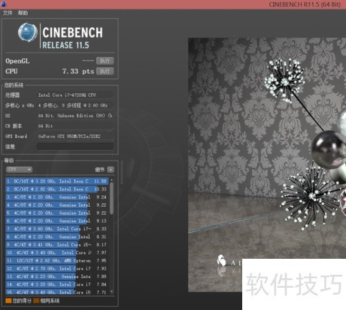Select rank 10 Core 7.97 row
The image size is (346, 310).
tap(57, 253)
